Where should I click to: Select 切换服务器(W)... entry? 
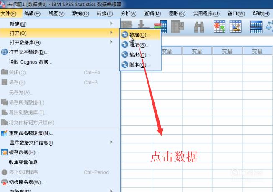click(59, 182)
